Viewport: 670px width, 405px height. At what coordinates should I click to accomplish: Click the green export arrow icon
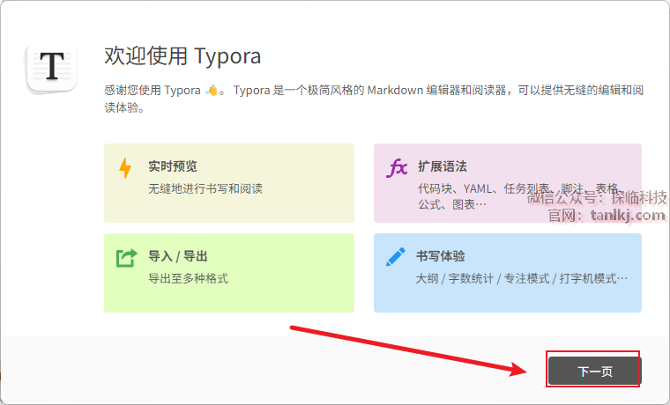pos(127,258)
